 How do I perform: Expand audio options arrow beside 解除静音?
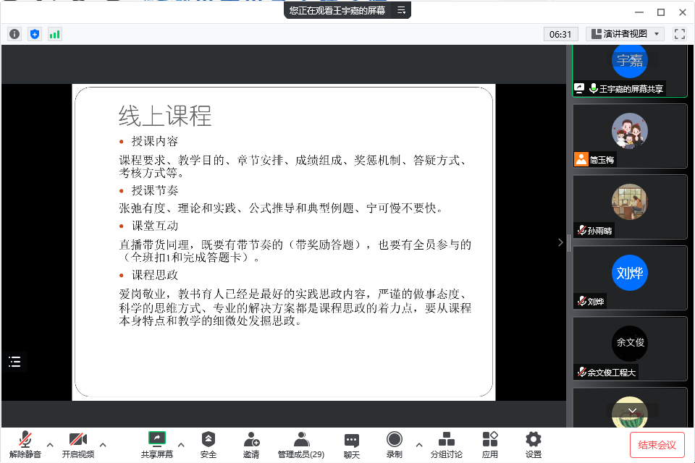coord(50,444)
